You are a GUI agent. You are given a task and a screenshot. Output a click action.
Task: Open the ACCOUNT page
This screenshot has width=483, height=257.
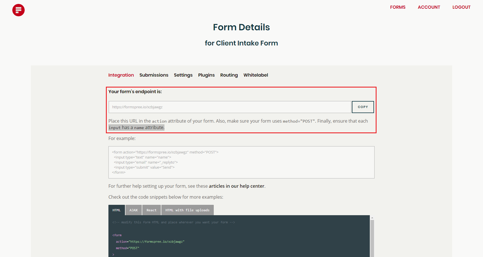pos(429,7)
